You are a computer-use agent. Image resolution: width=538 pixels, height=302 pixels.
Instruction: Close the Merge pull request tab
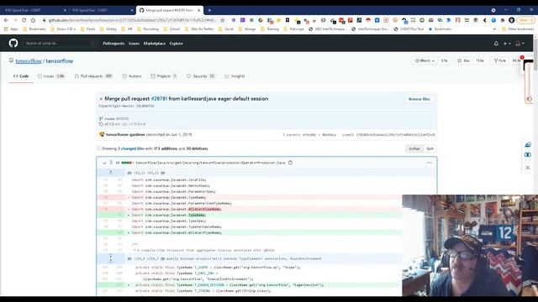[x=198, y=10]
